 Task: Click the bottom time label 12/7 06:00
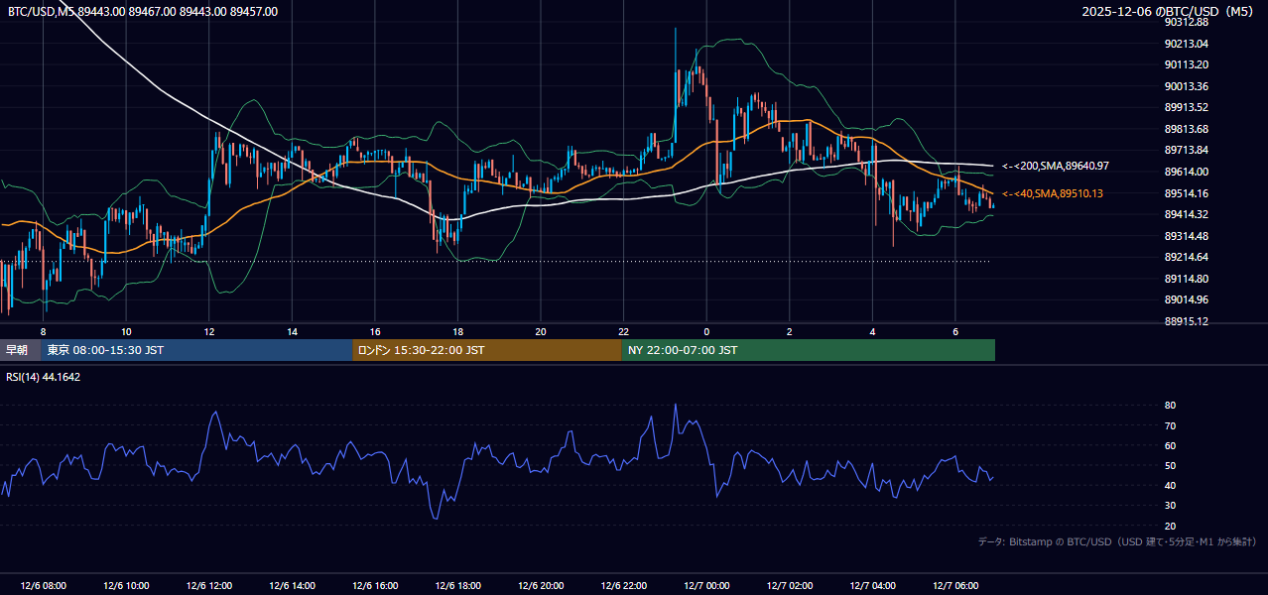pos(955,586)
